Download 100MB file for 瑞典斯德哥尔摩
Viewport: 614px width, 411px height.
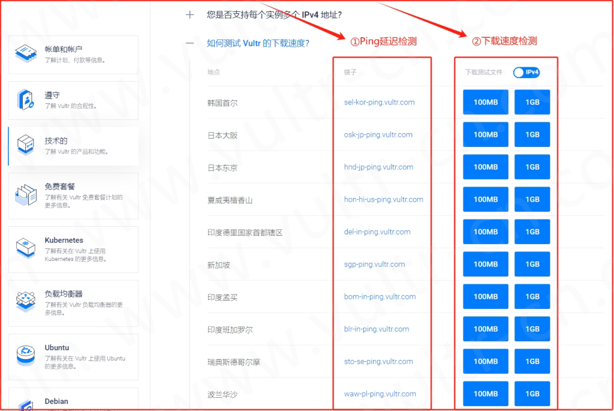coord(486,361)
